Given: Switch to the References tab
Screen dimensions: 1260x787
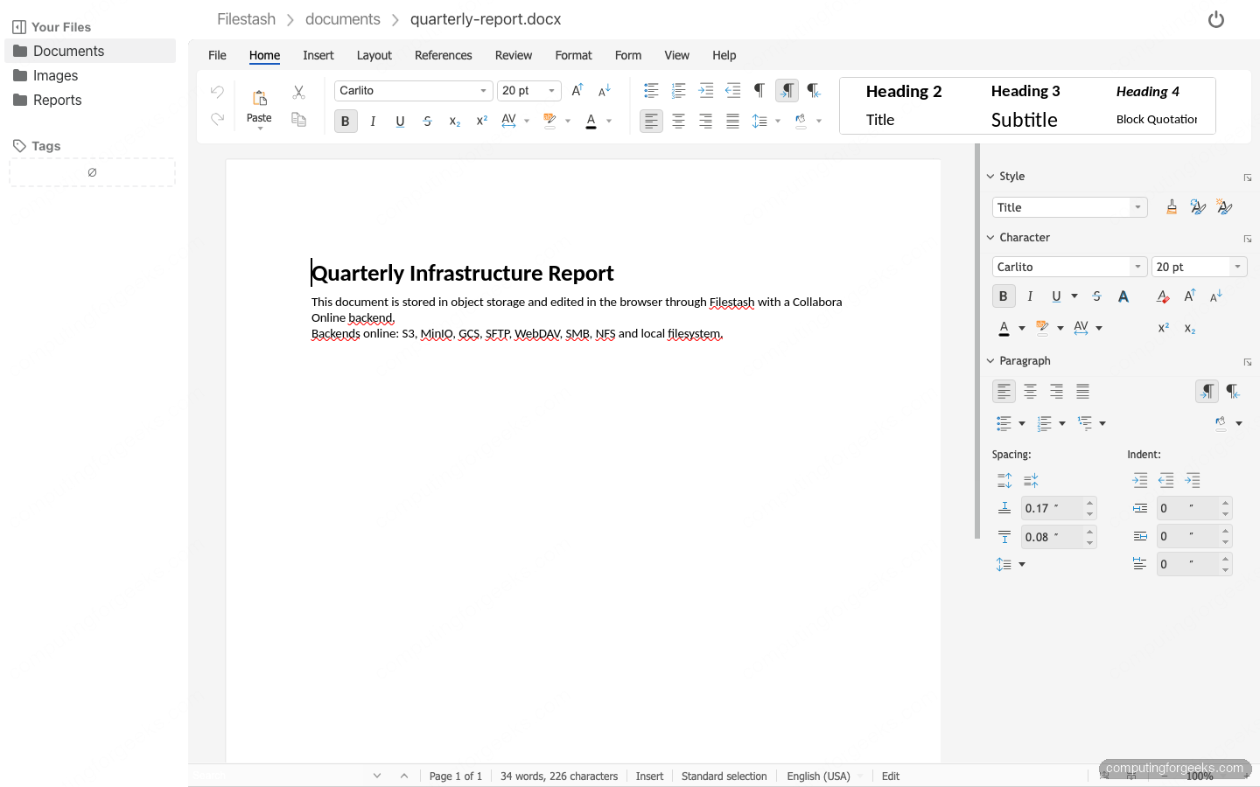Looking at the screenshot, I should pyautogui.click(x=444, y=55).
